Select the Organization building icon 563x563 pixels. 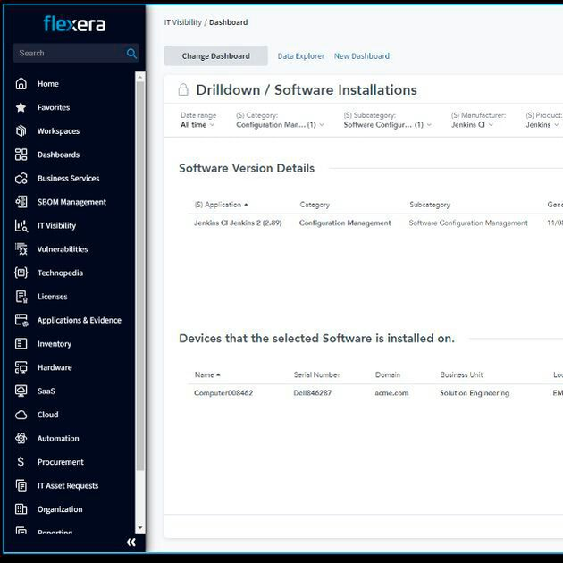point(21,509)
